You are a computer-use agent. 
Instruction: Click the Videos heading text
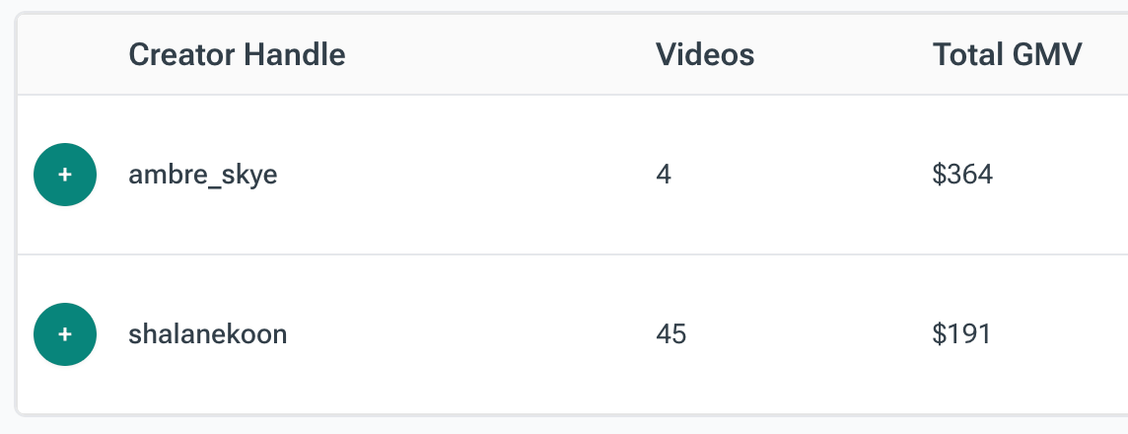point(705,54)
